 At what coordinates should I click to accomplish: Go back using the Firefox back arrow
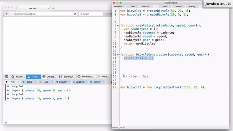tap(7, 14)
